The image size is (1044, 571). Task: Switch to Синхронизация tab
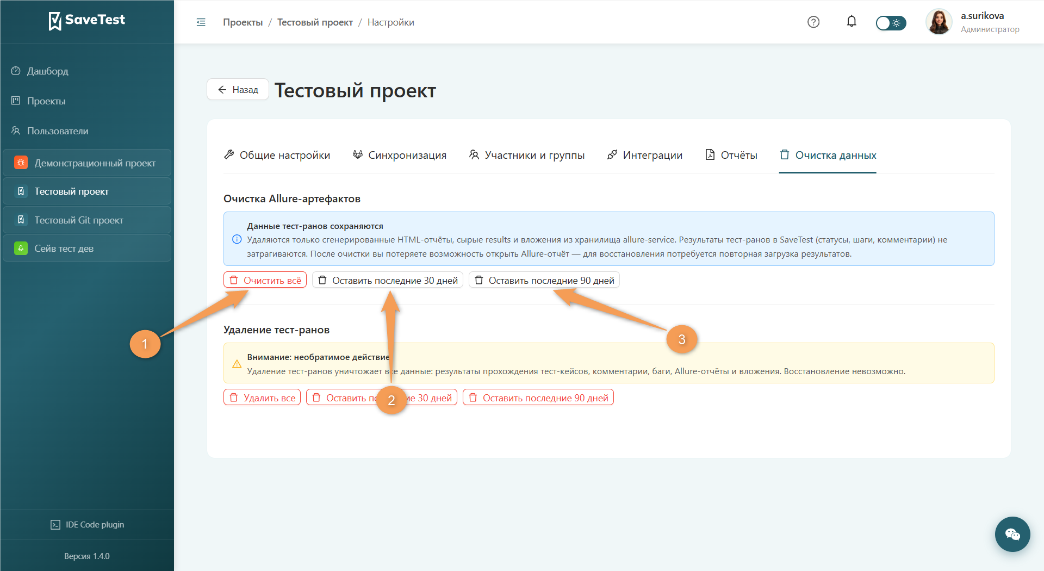(x=399, y=155)
